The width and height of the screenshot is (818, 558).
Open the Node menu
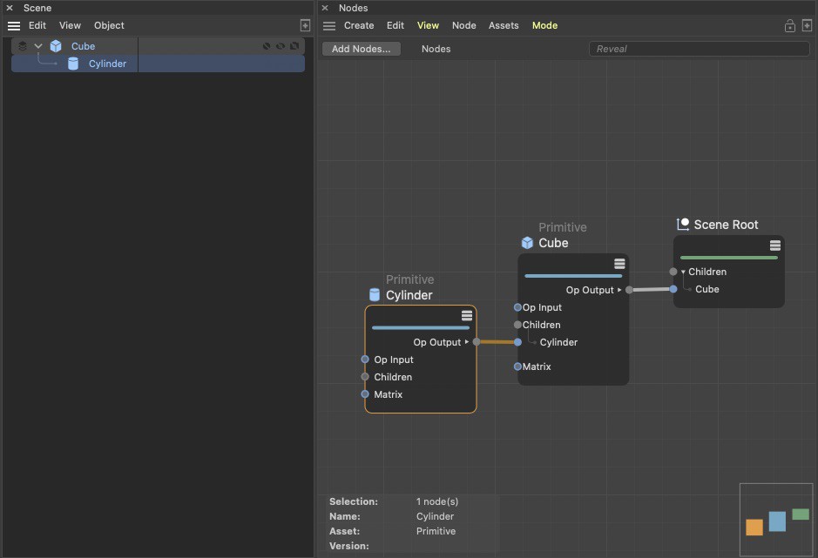tap(463, 25)
